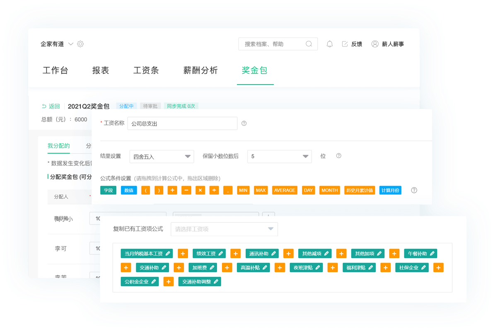Insert the right parenthesis operator
Image resolution: width=495 pixels, height=331 pixels.
159,190
